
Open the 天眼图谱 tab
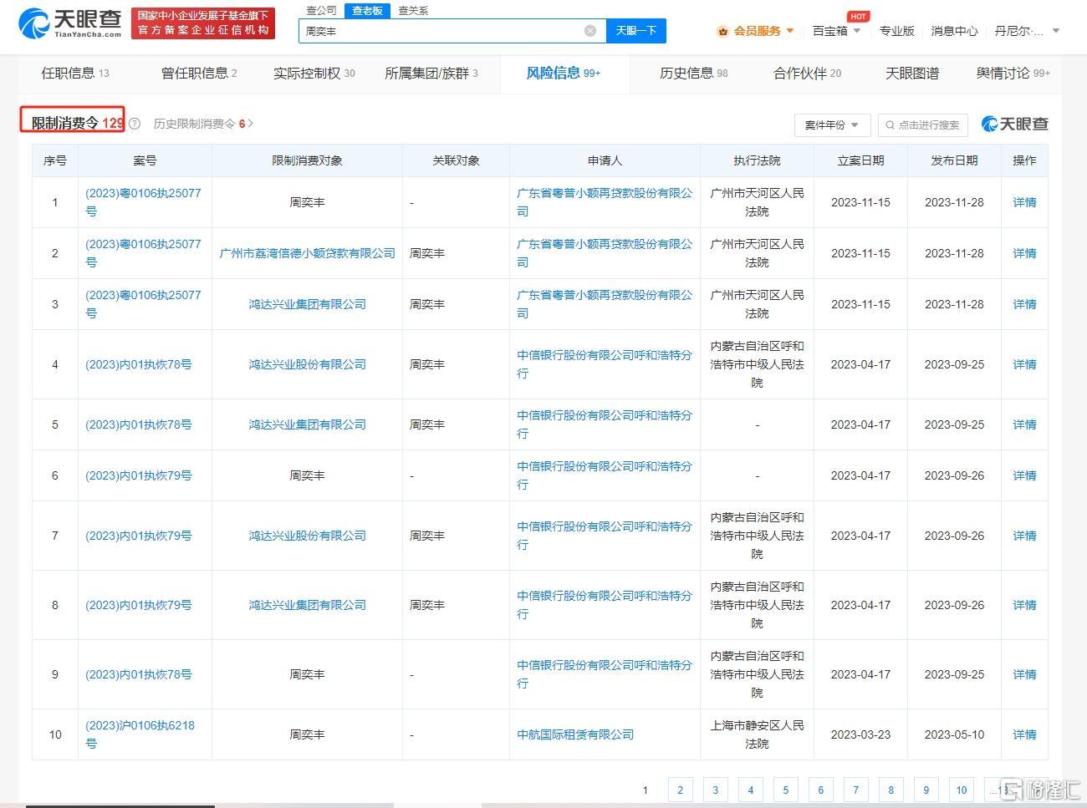pos(912,74)
